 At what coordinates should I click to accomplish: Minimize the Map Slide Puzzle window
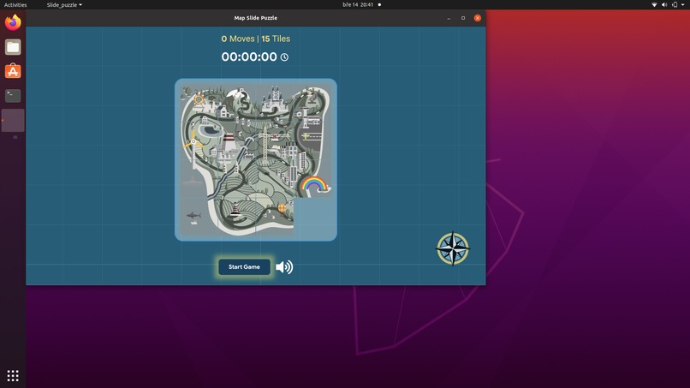[449, 18]
